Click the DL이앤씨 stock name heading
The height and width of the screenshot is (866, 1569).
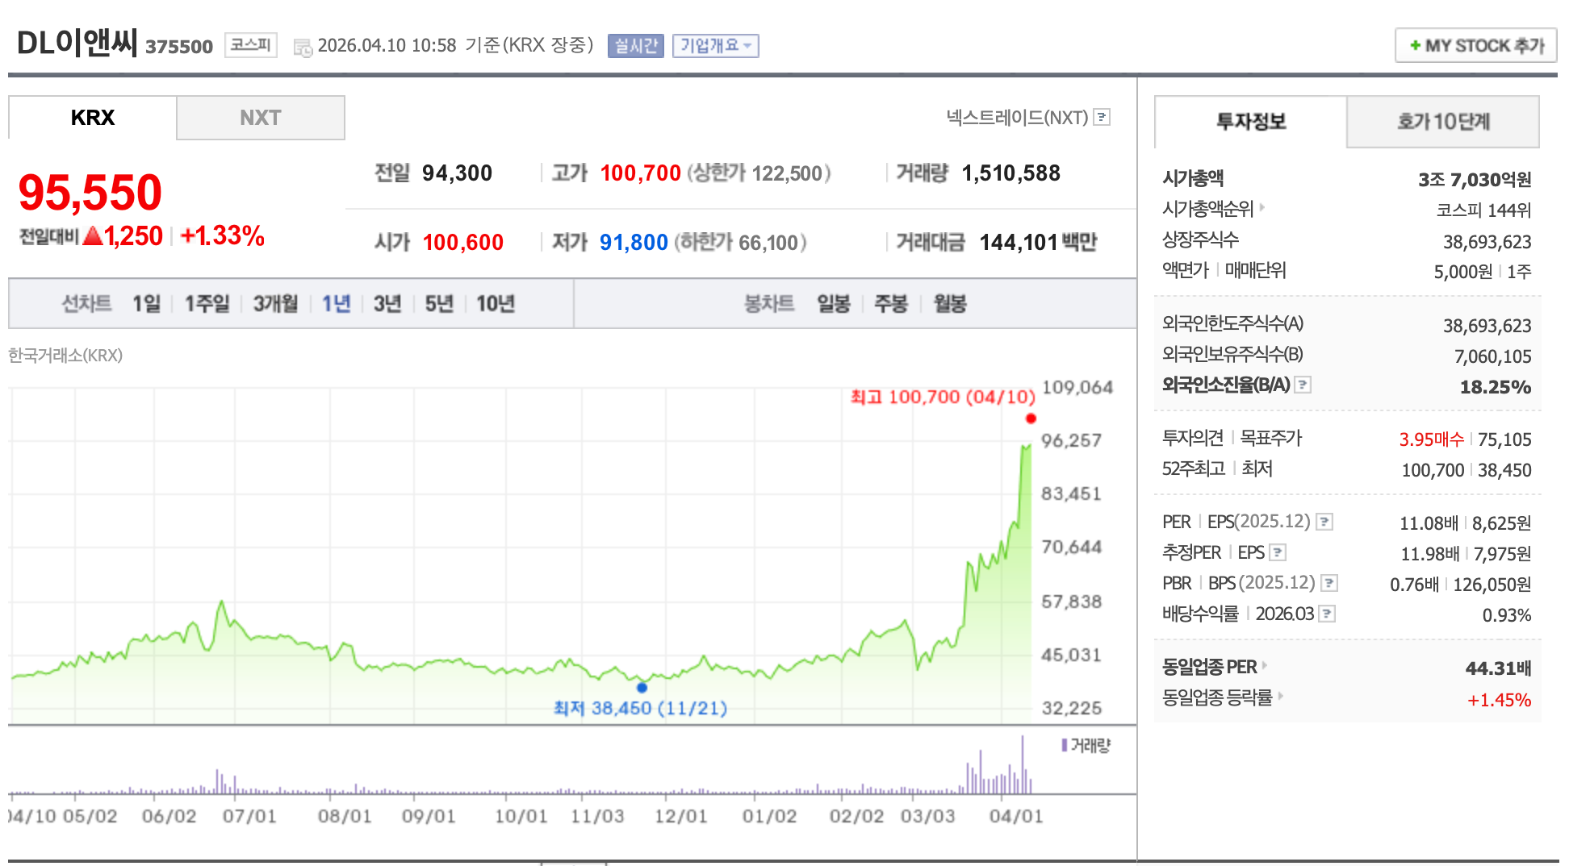pos(77,44)
